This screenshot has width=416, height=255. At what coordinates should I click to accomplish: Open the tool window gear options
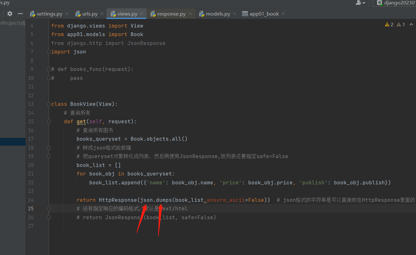pos(10,14)
